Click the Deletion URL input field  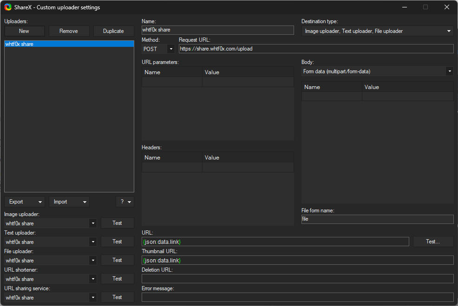pyautogui.click(x=297, y=279)
